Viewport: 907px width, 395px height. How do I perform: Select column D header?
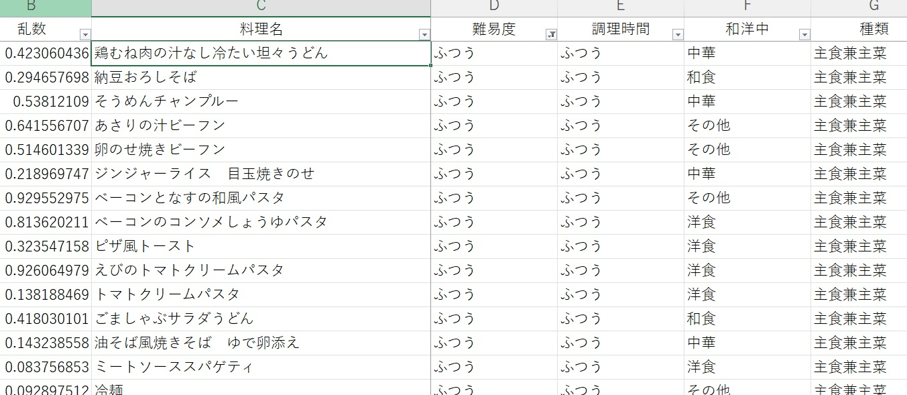click(494, 8)
